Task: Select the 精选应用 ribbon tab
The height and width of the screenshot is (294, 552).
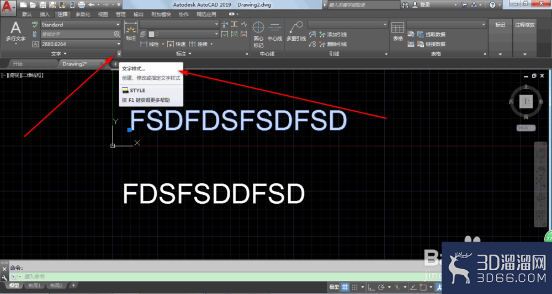Action: click(206, 14)
